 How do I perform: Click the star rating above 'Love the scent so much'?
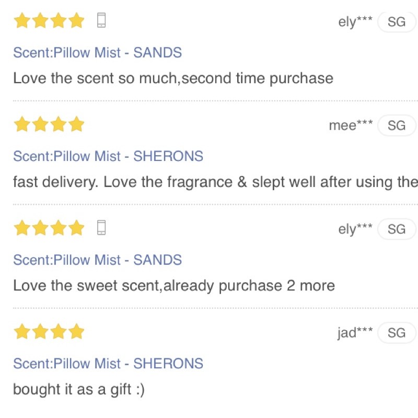(49, 21)
